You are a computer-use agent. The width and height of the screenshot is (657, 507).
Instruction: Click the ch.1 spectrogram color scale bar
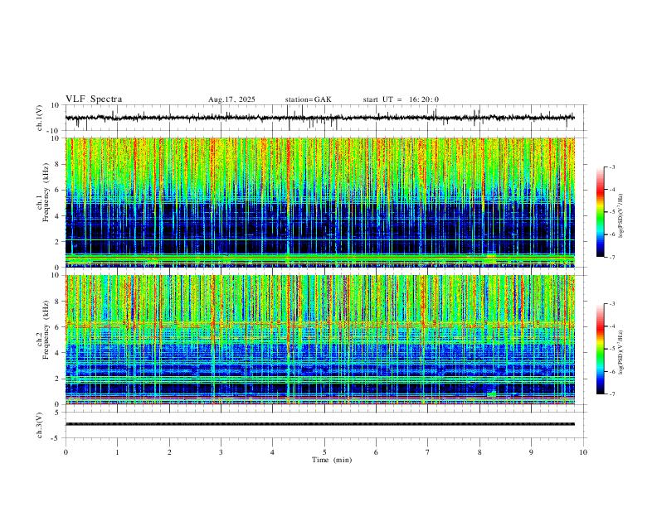[x=600, y=212]
